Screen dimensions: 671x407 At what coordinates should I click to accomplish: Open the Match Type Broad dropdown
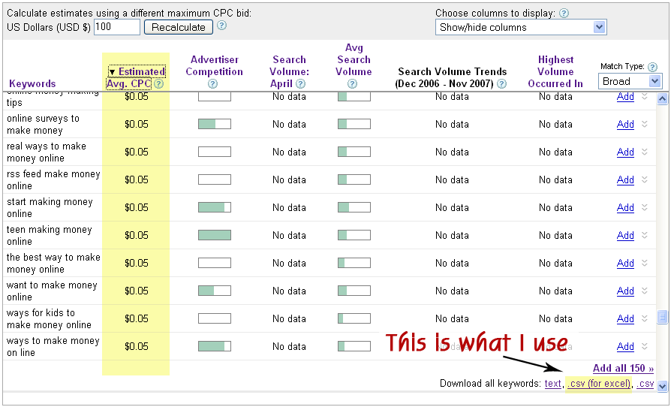point(630,81)
